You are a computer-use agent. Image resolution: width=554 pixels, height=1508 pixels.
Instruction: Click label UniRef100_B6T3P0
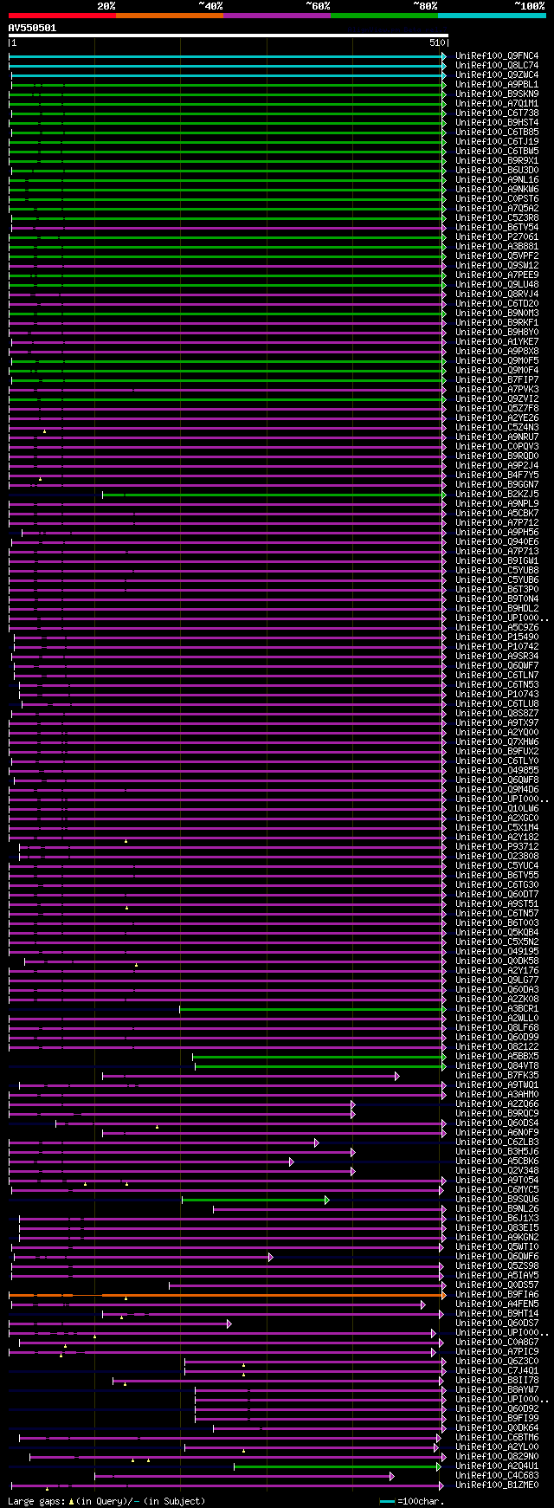click(497, 590)
